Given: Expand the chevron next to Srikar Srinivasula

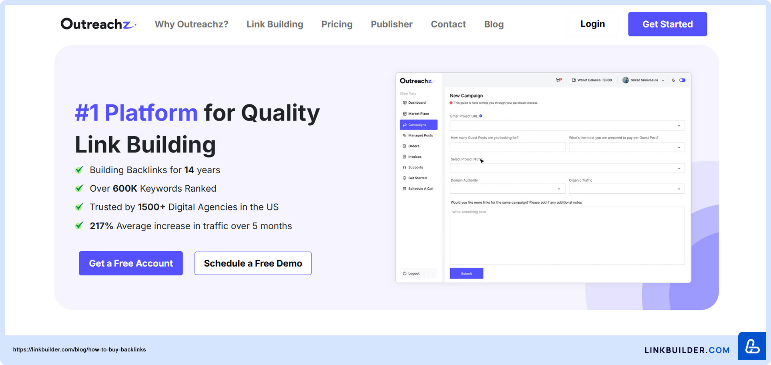Looking at the screenshot, I should click(x=663, y=80).
